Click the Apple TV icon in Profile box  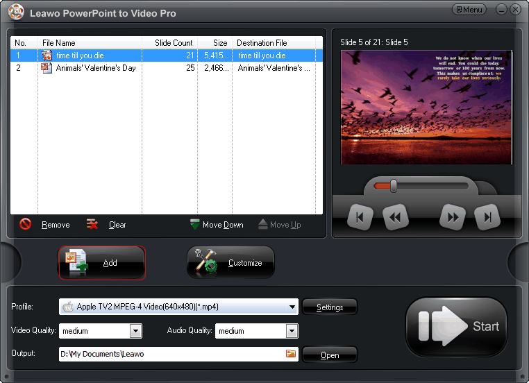pos(68,307)
